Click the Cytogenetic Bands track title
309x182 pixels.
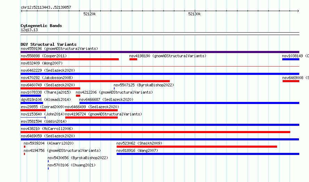point(41,26)
